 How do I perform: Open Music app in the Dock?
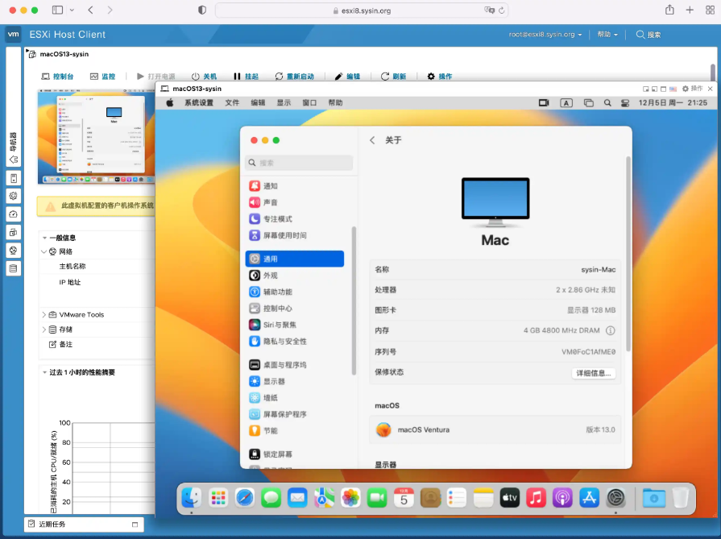pos(537,498)
